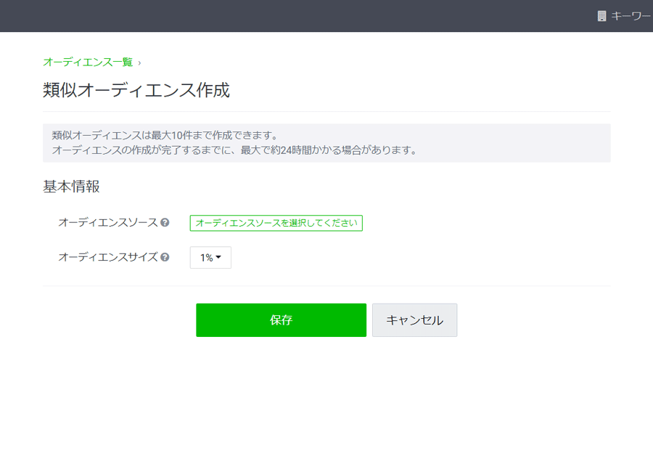Show help for オーディエンスソース question icon

point(165,223)
